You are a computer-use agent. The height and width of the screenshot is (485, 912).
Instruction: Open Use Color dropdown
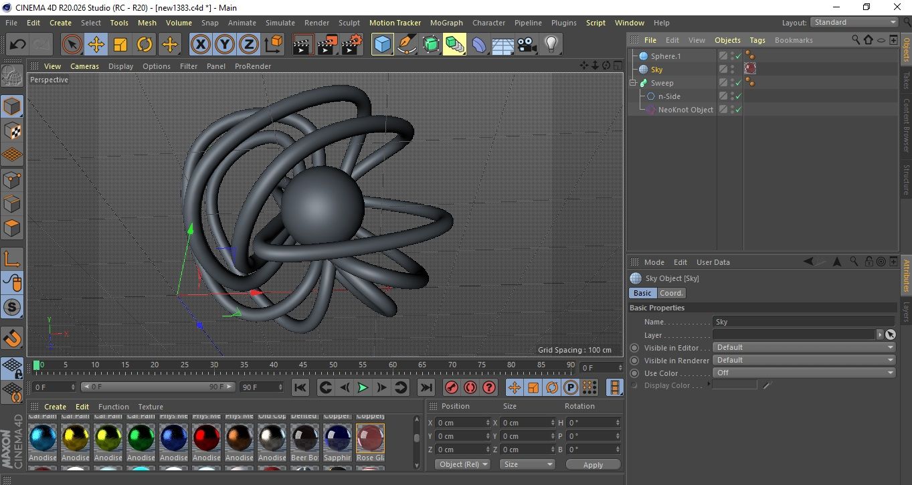tap(804, 373)
